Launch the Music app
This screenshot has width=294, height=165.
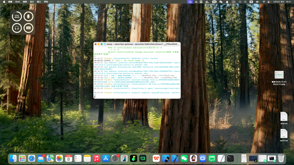point(96,158)
